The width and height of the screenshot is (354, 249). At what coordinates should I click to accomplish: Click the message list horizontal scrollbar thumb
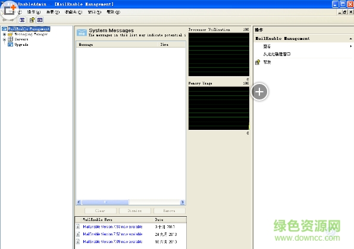pyautogui.click(x=105, y=202)
